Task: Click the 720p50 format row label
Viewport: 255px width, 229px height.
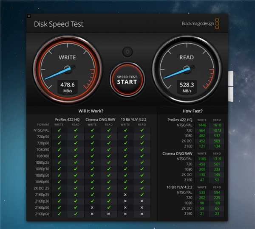Action: pos(43,137)
